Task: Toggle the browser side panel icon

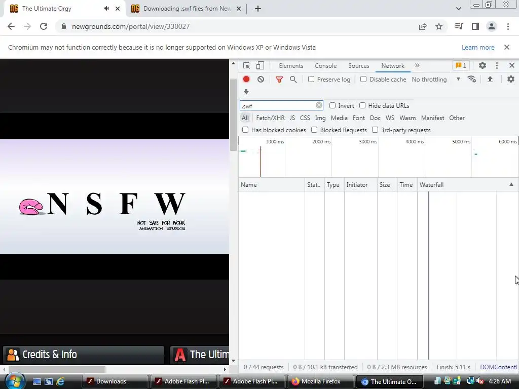Action: [475, 26]
